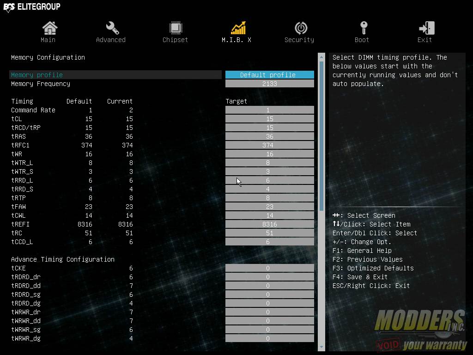Open the Chipset chip icon
473x355 pixels.
click(175, 28)
